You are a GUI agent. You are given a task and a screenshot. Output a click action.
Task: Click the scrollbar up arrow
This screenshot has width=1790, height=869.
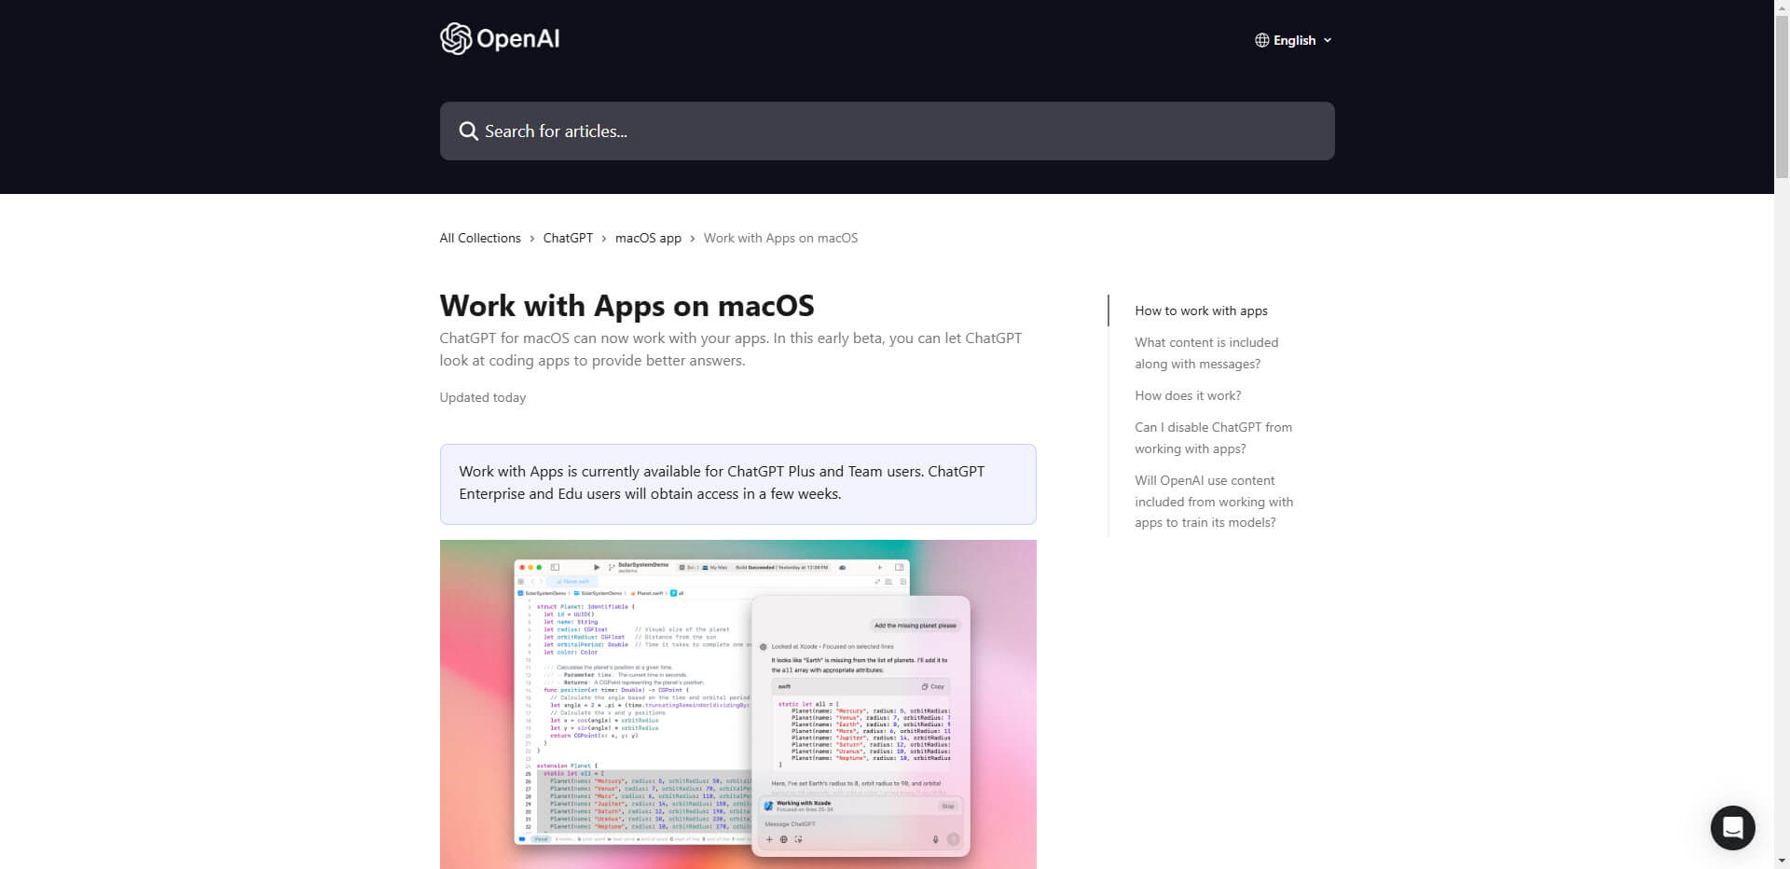click(1782, 7)
